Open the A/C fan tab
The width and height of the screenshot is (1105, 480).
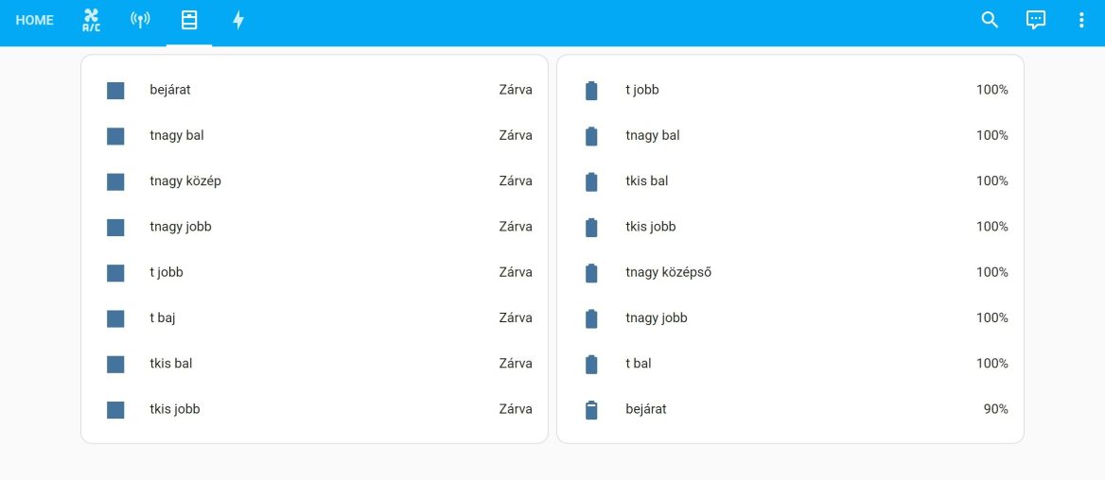[x=91, y=20]
